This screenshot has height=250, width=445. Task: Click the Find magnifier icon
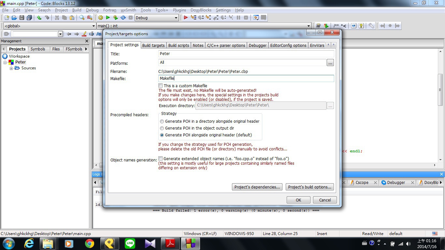coord(82,18)
